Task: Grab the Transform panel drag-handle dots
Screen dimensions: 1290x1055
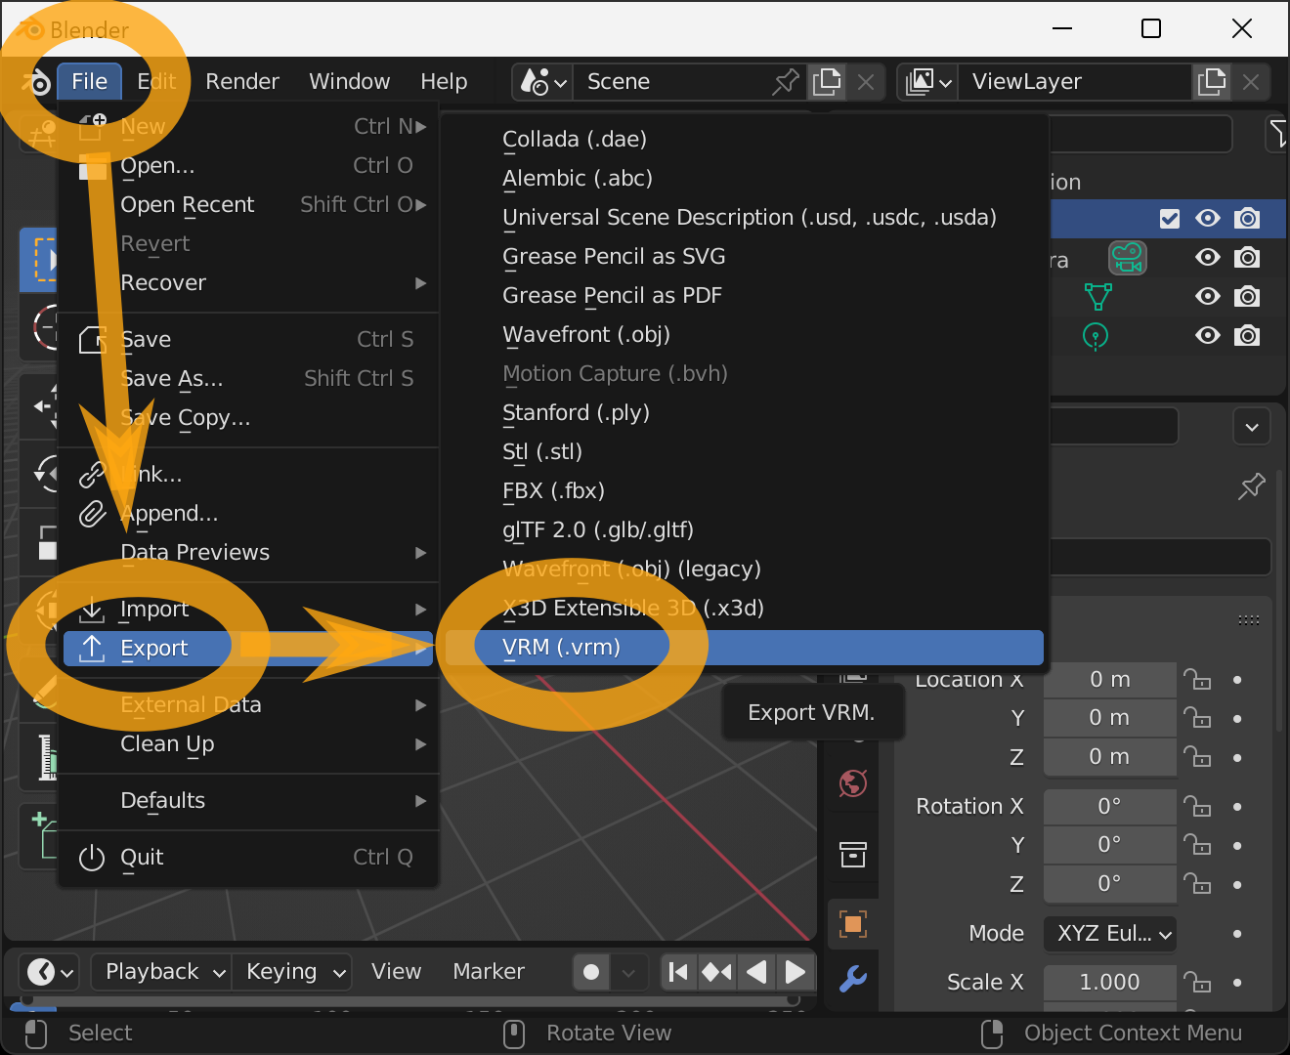Action: point(1248,620)
